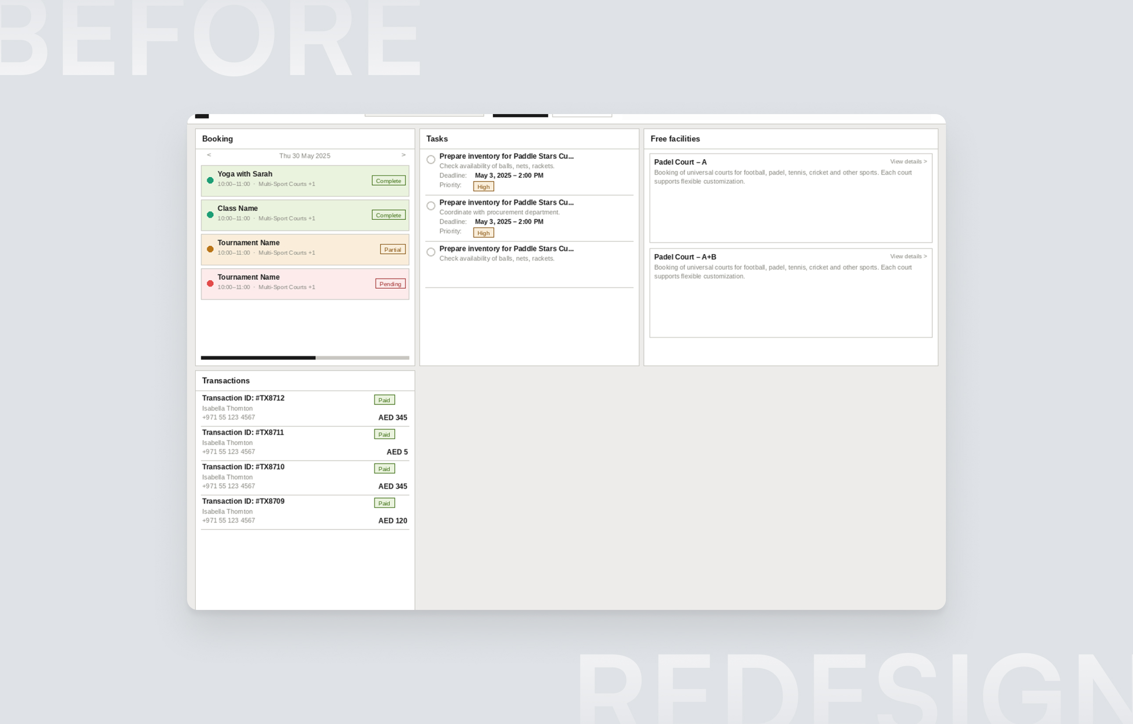Image resolution: width=1133 pixels, height=724 pixels.
Task: Open Transaction ID: #TX8711
Action: coord(243,433)
